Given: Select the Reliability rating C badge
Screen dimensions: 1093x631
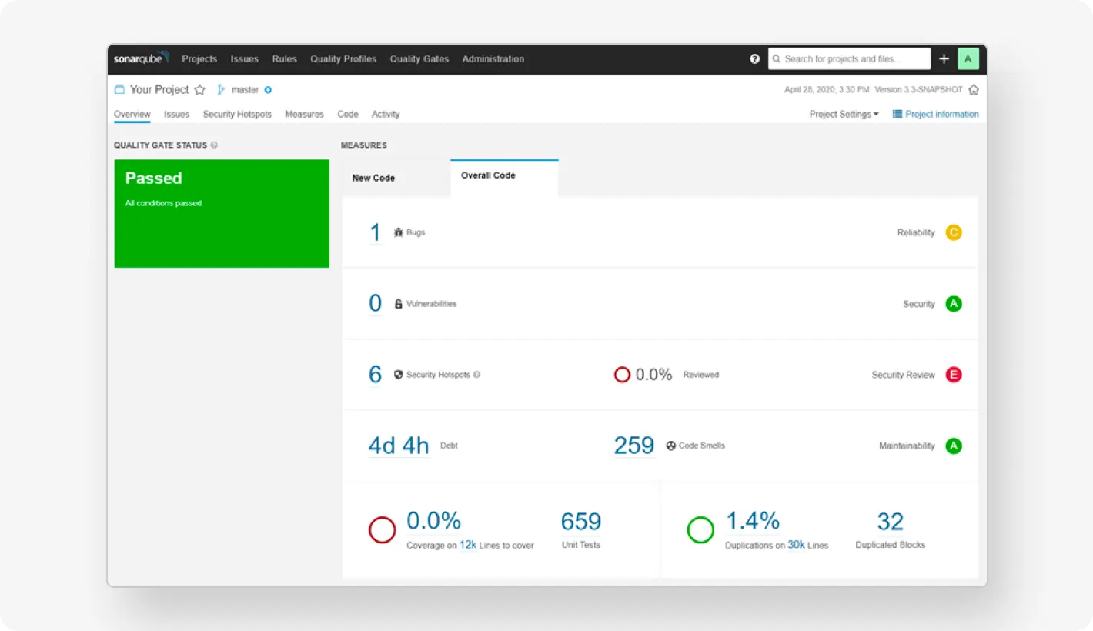Looking at the screenshot, I should coord(953,232).
